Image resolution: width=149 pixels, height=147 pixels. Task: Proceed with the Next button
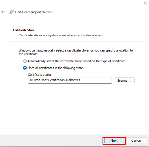(x=114, y=141)
